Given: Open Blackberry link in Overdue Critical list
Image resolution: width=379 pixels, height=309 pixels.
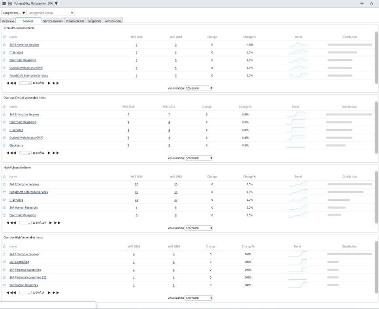Looking at the screenshot, I should 16,145.
